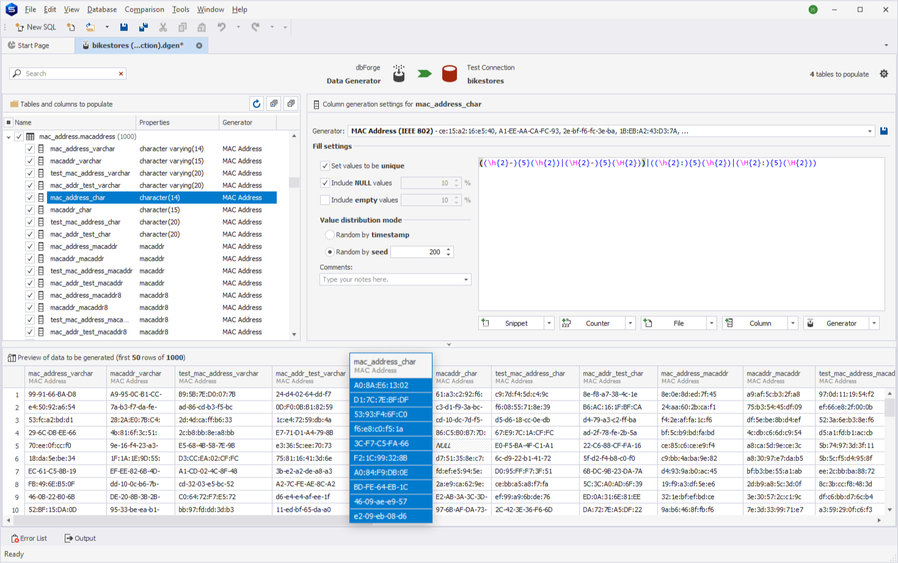
Task: Uncheck the mac_address_char column checkbox
Action: click(29, 197)
